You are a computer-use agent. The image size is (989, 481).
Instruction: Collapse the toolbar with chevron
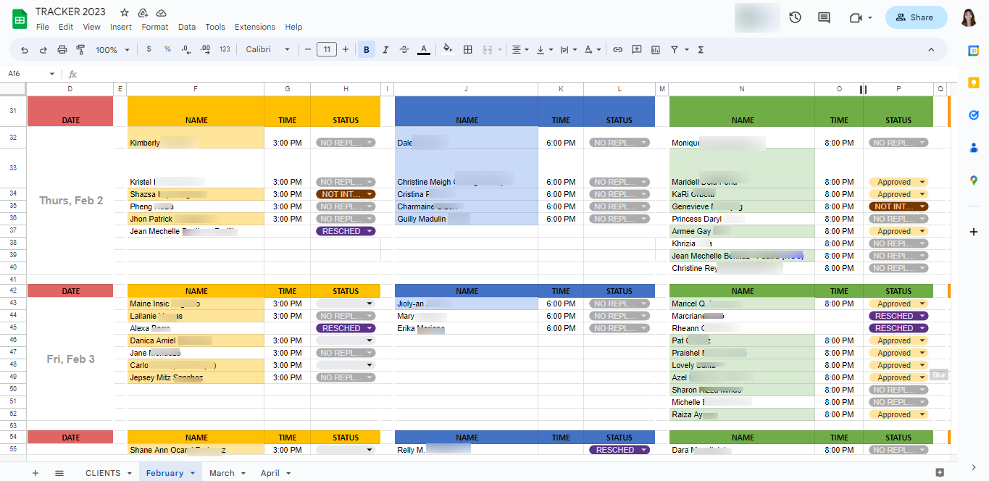[931, 50]
